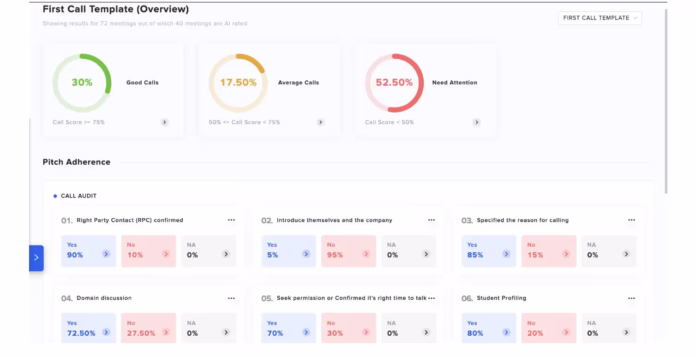Click the CALL AUDIT section label
The height and width of the screenshot is (357, 696).
point(78,196)
